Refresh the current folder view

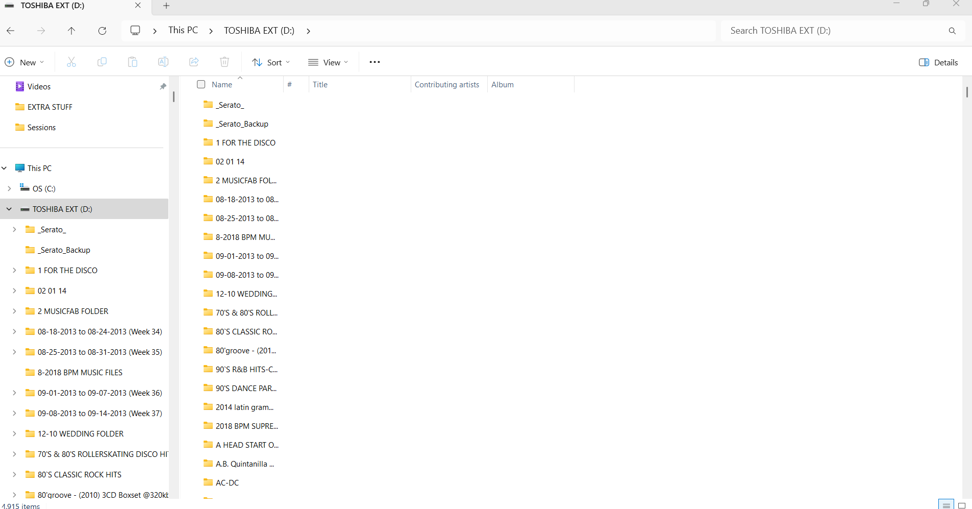[102, 31]
